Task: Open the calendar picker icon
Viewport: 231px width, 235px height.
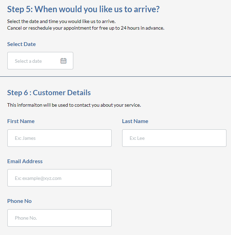Action: pos(64,61)
